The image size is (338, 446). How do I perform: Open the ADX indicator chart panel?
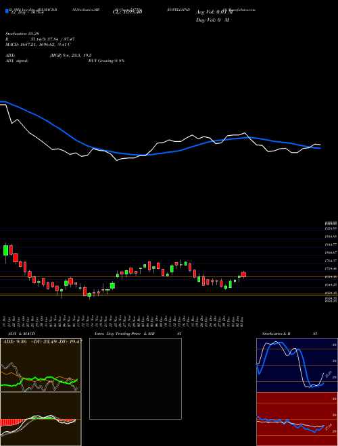tap(41, 365)
